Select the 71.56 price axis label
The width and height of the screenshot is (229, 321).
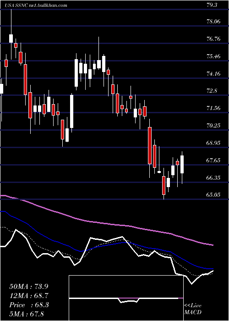214,108
